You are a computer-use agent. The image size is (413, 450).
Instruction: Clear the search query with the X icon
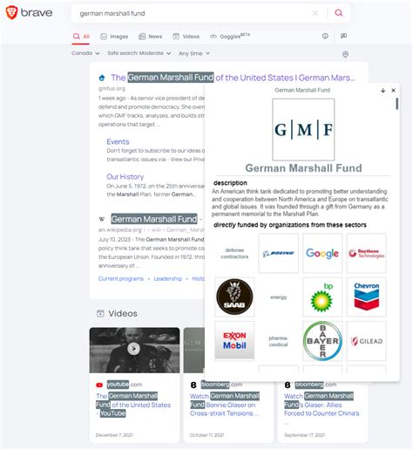[315, 13]
